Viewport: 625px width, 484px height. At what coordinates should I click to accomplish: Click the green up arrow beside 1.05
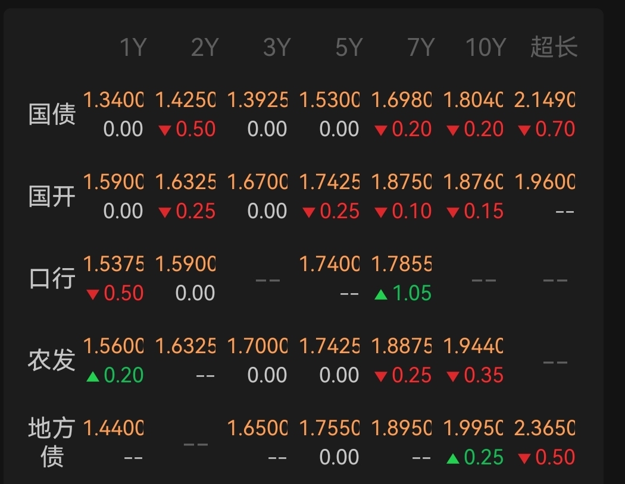coord(381,294)
